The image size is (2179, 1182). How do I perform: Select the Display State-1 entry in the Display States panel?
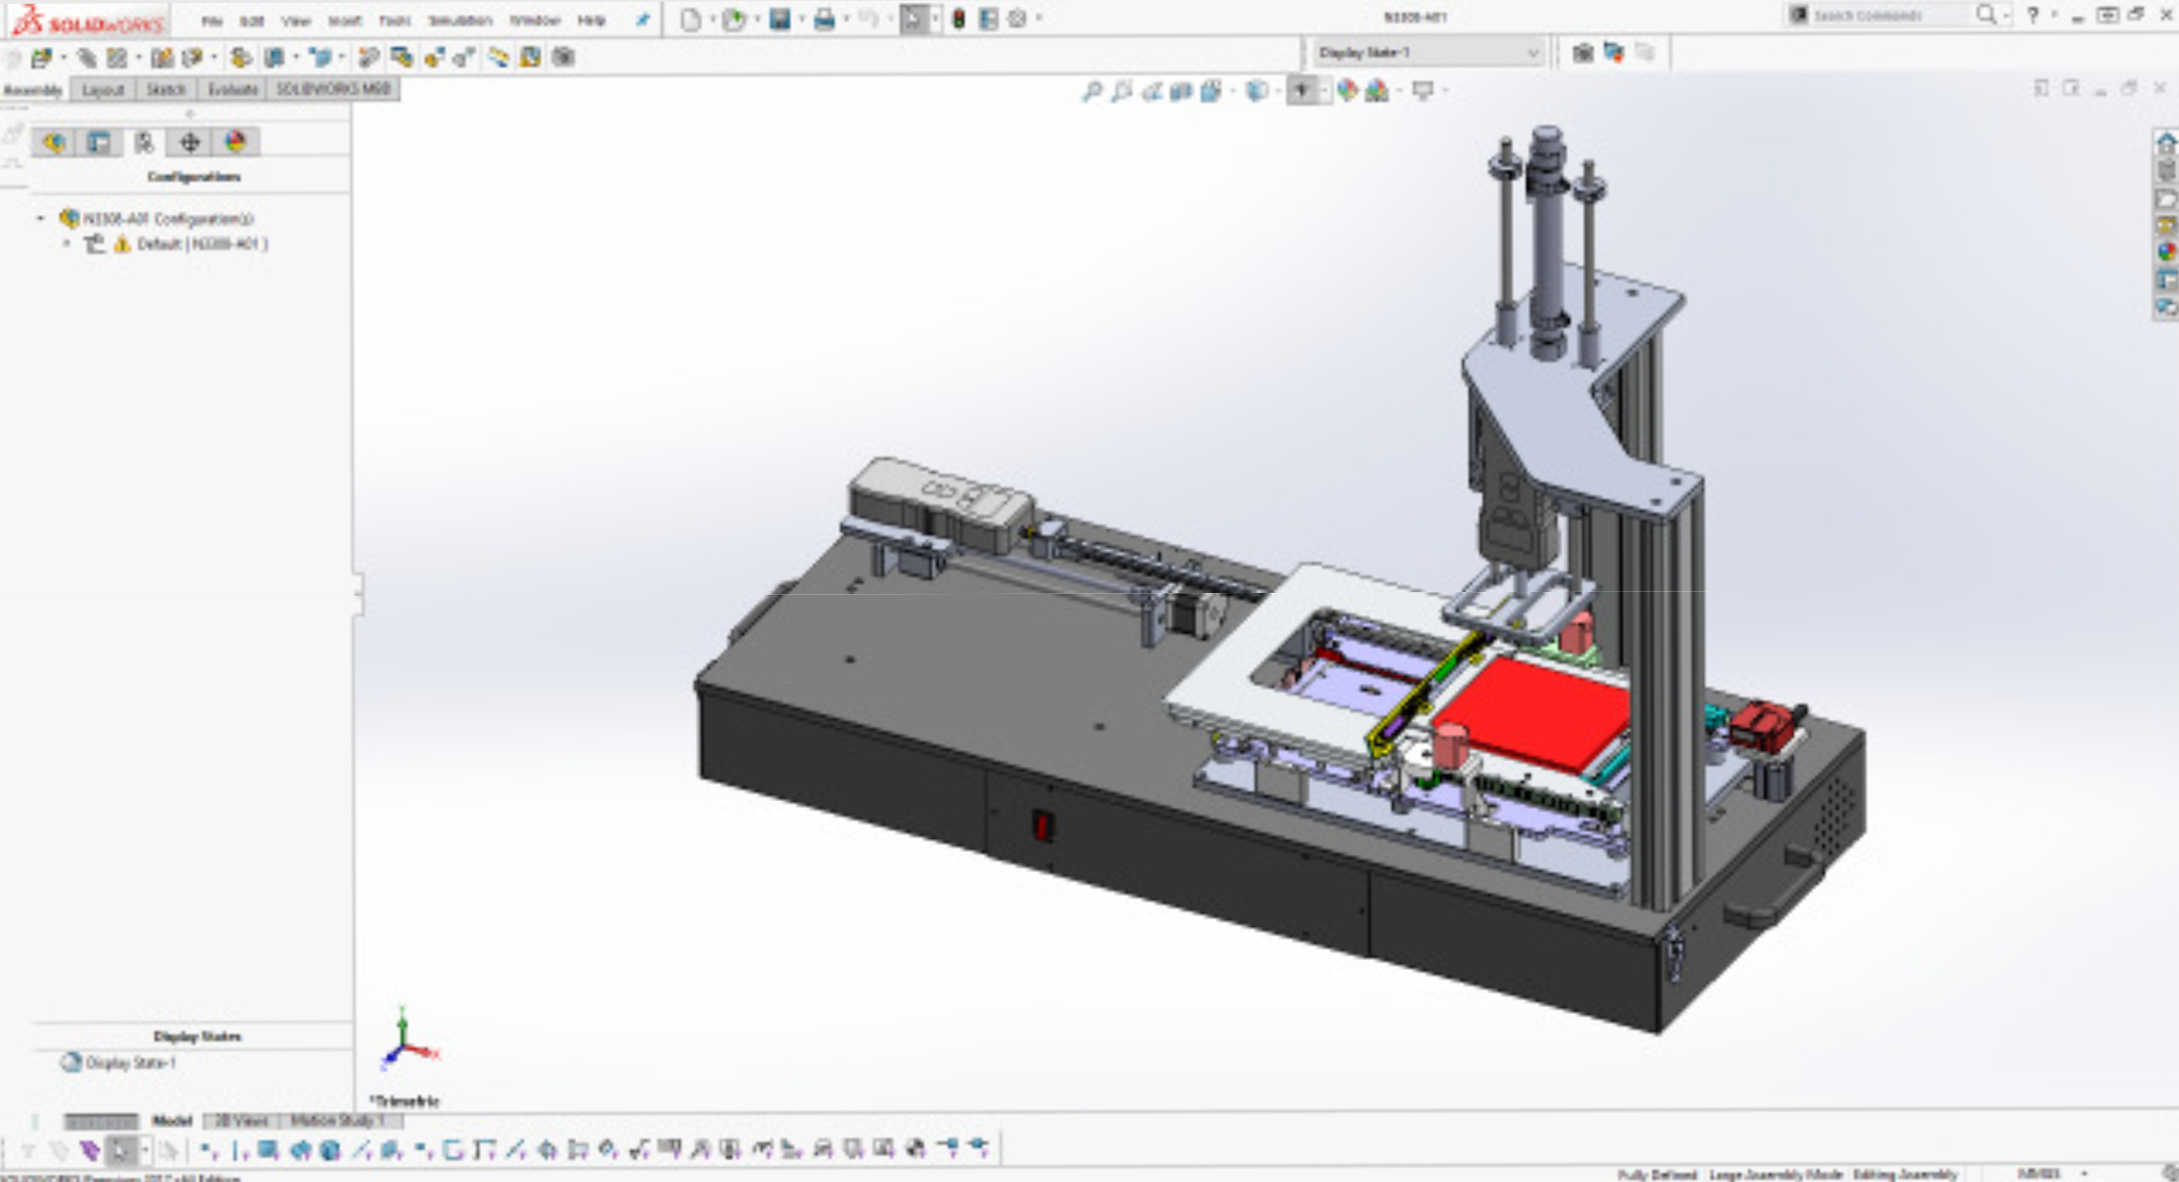pos(119,1063)
